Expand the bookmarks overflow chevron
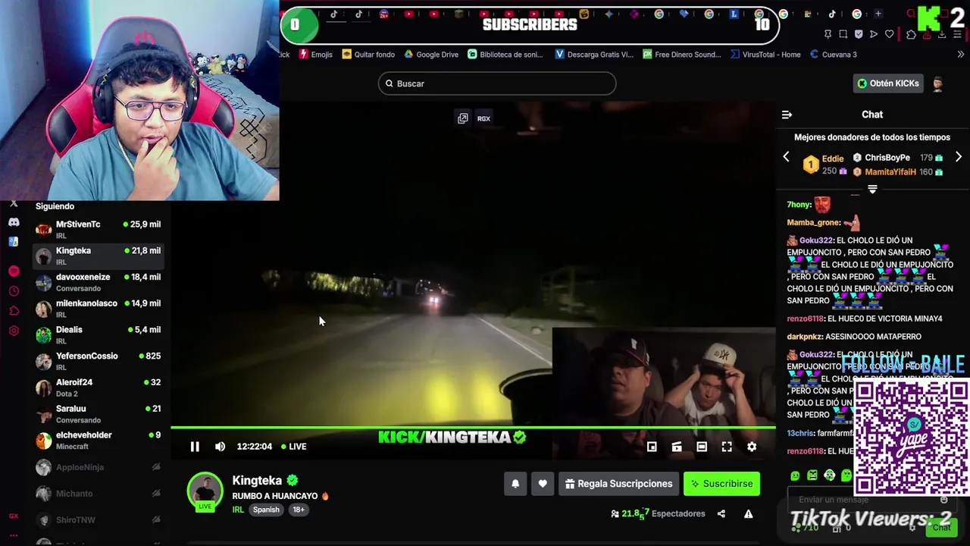The image size is (970, 546). [x=961, y=55]
